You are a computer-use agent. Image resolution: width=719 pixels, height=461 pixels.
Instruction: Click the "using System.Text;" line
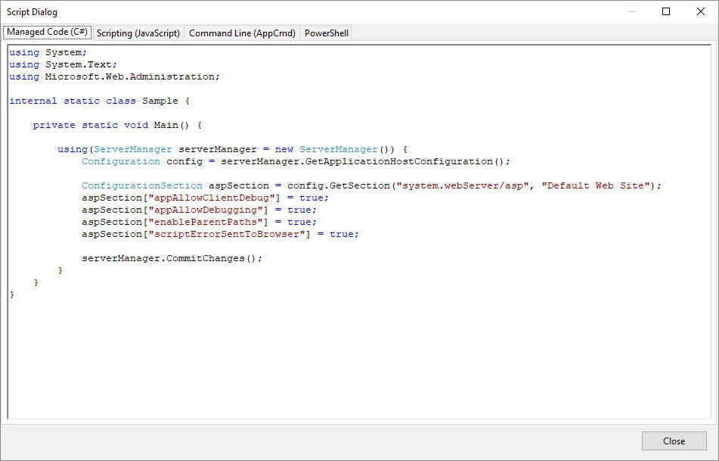(x=63, y=64)
